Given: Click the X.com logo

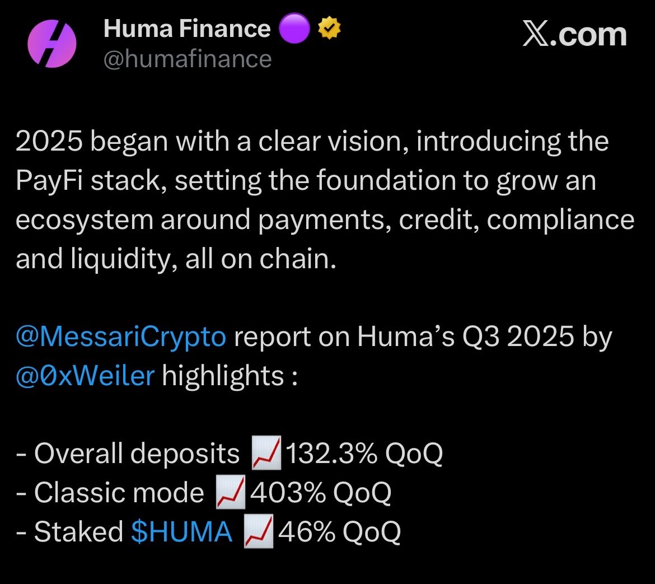Looking at the screenshot, I should click(x=574, y=35).
